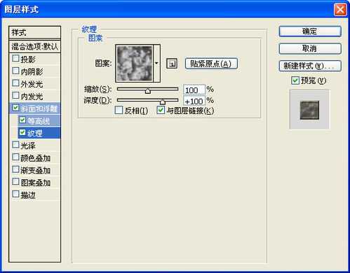The height and width of the screenshot is (273, 350).
Task: Click the 新建样式(W)... button
Action: coord(310,66)
